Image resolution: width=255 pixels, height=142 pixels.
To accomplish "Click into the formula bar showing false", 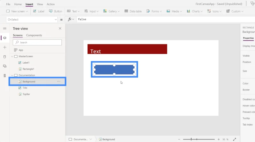I will pos(165,19).
